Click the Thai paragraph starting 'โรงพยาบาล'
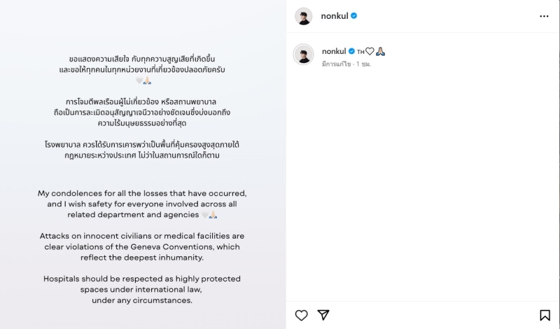The height and width of the screenshot is (329, 560). 141,150
